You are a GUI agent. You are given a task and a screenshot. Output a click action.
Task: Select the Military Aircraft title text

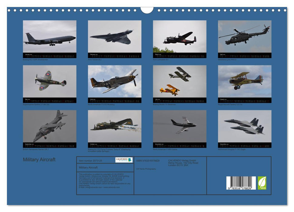(40, 159)
